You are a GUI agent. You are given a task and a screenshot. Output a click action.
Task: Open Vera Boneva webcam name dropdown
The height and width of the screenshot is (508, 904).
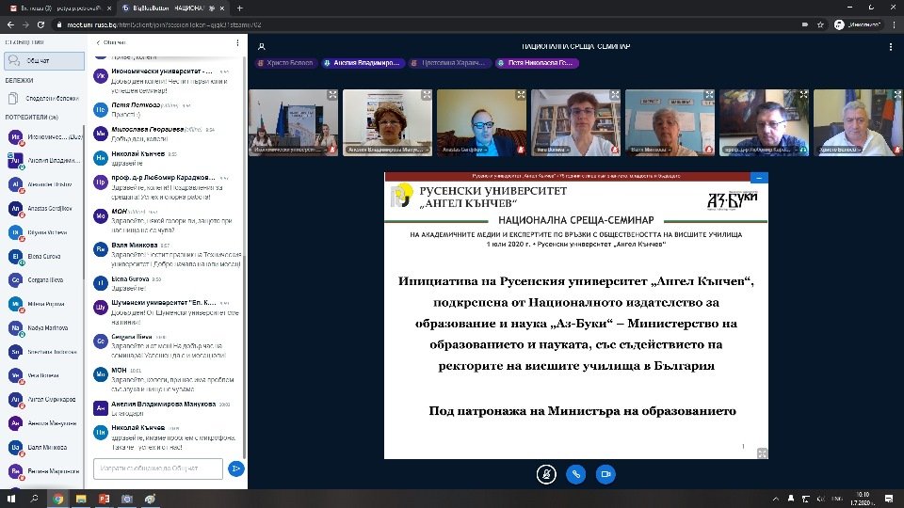point(554,150)
